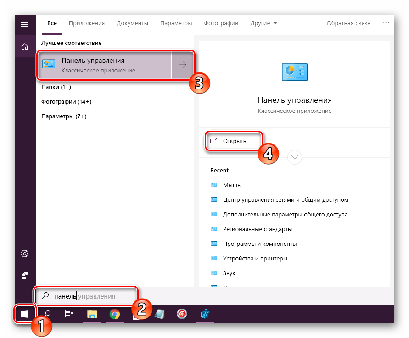
Task: Click the Панель управления title in preview pane
Action: pos(295,100)
